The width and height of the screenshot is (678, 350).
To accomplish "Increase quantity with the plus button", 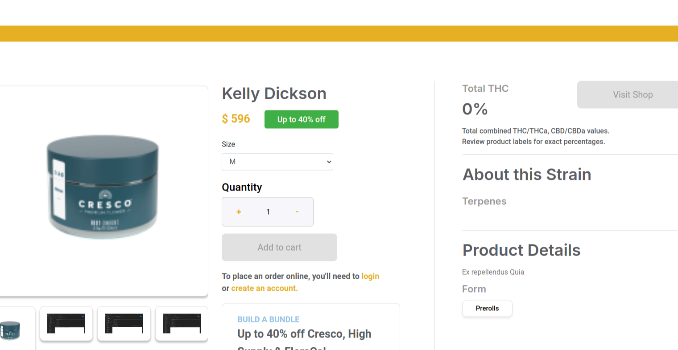I will [x=239, y=212].
